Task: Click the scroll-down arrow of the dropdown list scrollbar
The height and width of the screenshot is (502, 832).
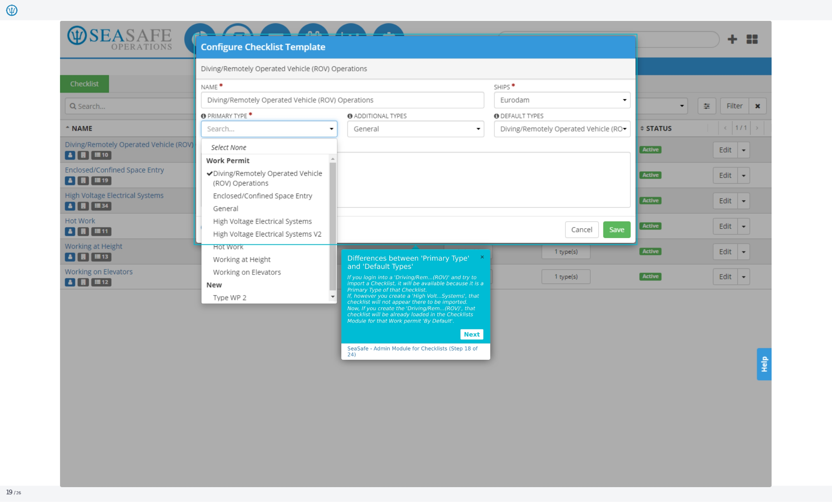Action: 333,297
